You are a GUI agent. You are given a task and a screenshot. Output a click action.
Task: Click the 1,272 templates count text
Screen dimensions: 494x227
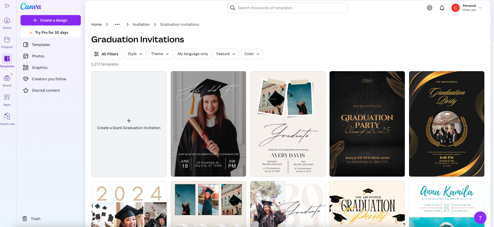tap(105, 64)
